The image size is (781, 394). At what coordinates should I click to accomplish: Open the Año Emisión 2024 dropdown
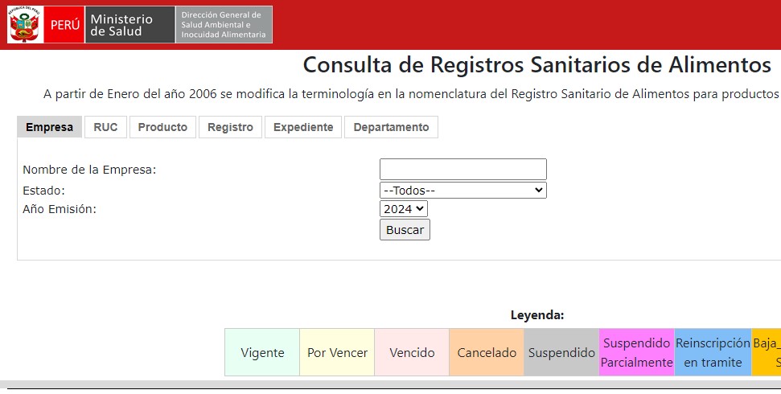tap(403, 209)
